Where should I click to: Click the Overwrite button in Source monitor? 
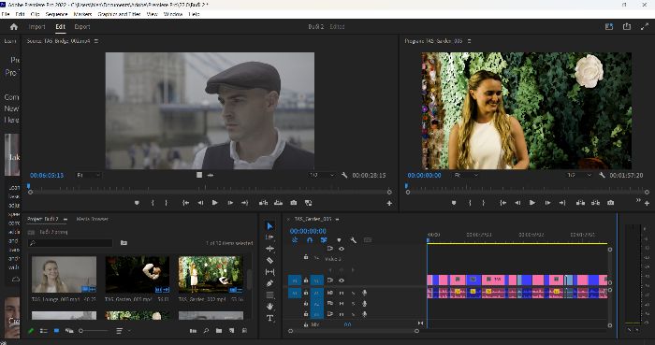[278, 203]
